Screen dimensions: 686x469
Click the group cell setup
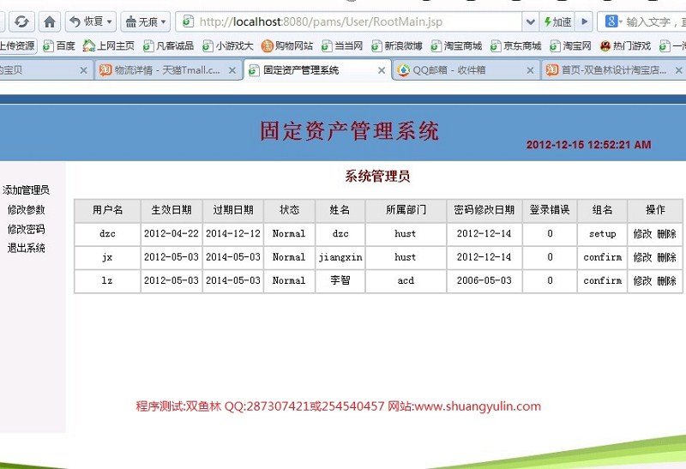[x=603, y=233]
